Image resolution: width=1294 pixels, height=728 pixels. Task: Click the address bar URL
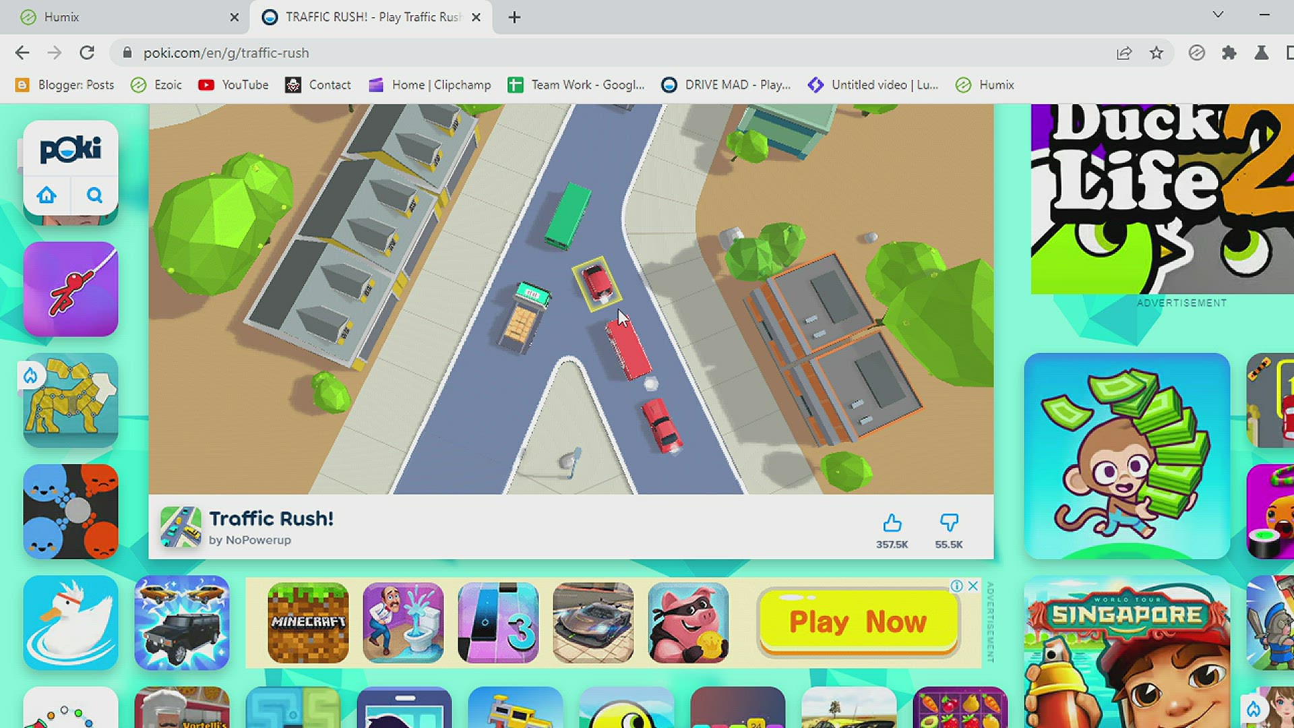[226, 53]
